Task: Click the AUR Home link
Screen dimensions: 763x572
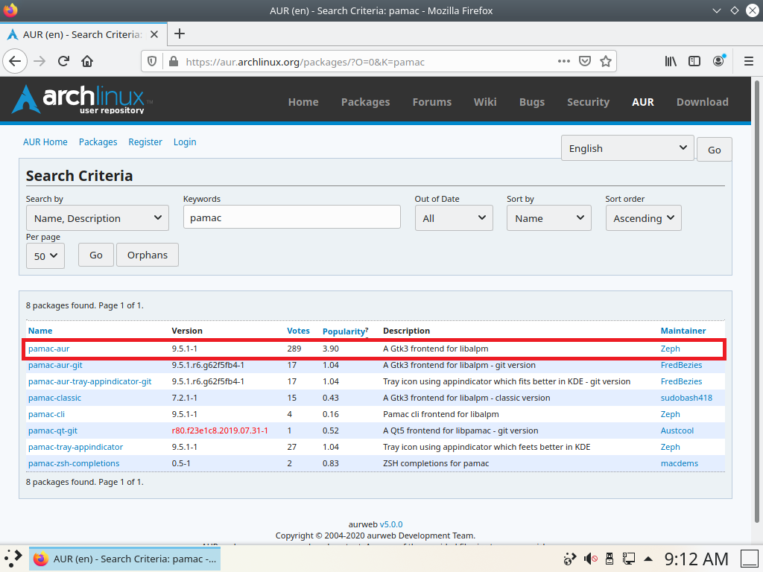Action: (45, 142)
